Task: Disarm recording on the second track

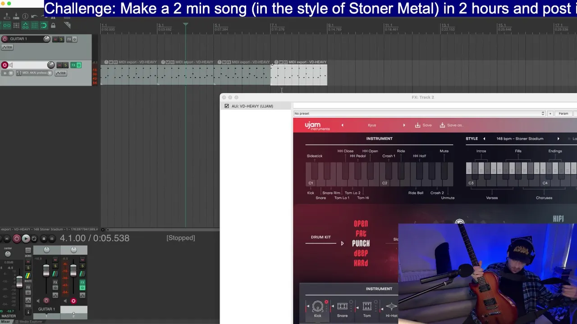Action: tap(5, 65)
